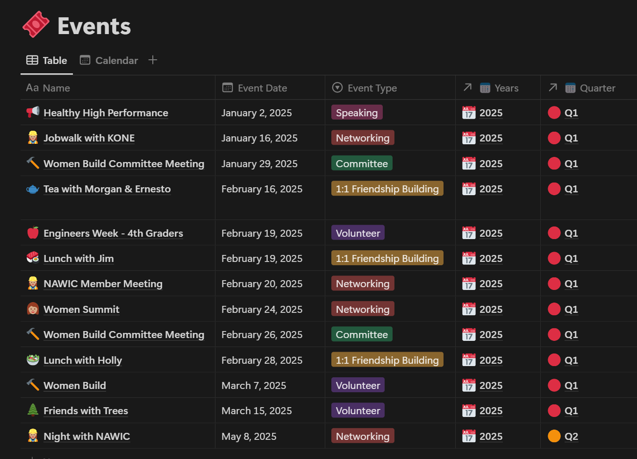Open the Night with NAWIC event page
Viewport: 637px width, 459px height.
pyautogui.click(x=86, y=437)
